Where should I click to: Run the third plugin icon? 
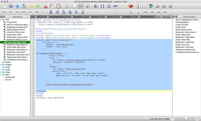coord(170,6)
